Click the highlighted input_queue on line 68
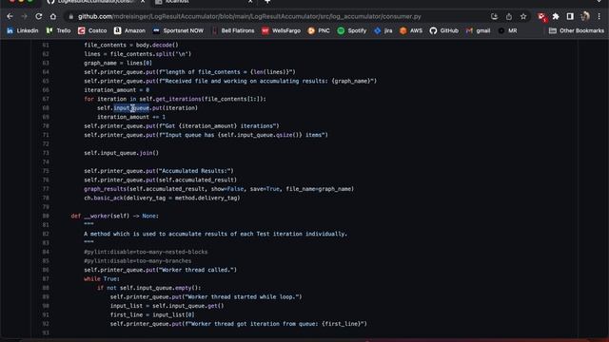The width and height of the screenshot is (609, 342). 131,107
